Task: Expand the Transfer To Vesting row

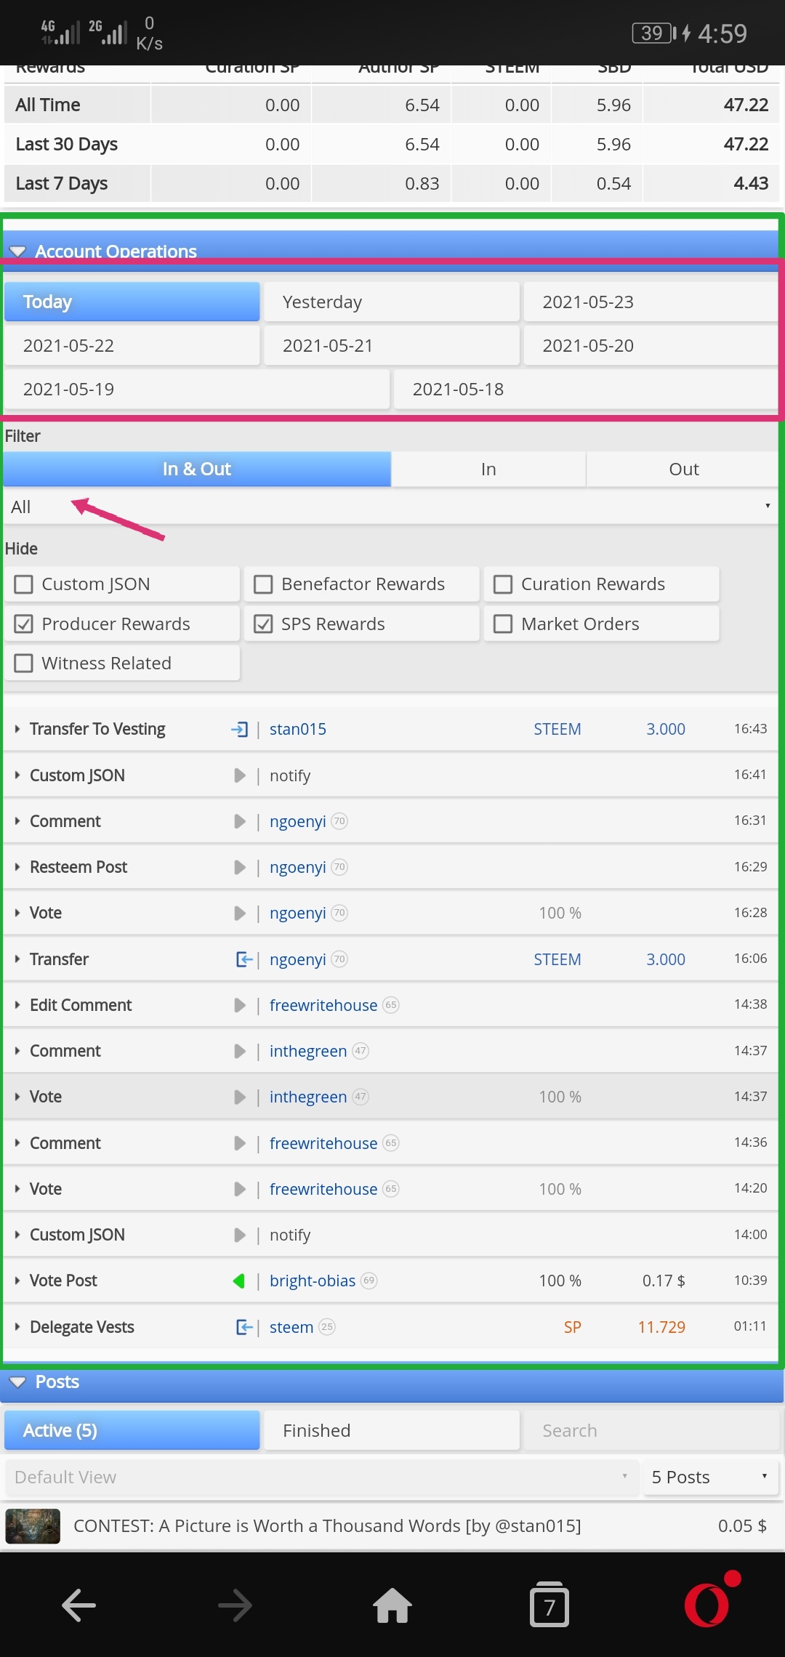Action: coord(17,729)
